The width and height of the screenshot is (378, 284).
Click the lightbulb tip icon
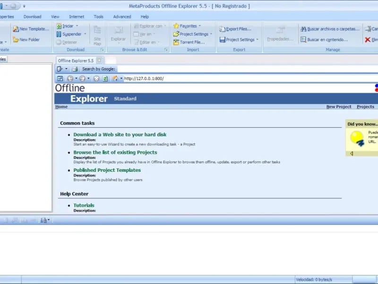pos(357,138)
